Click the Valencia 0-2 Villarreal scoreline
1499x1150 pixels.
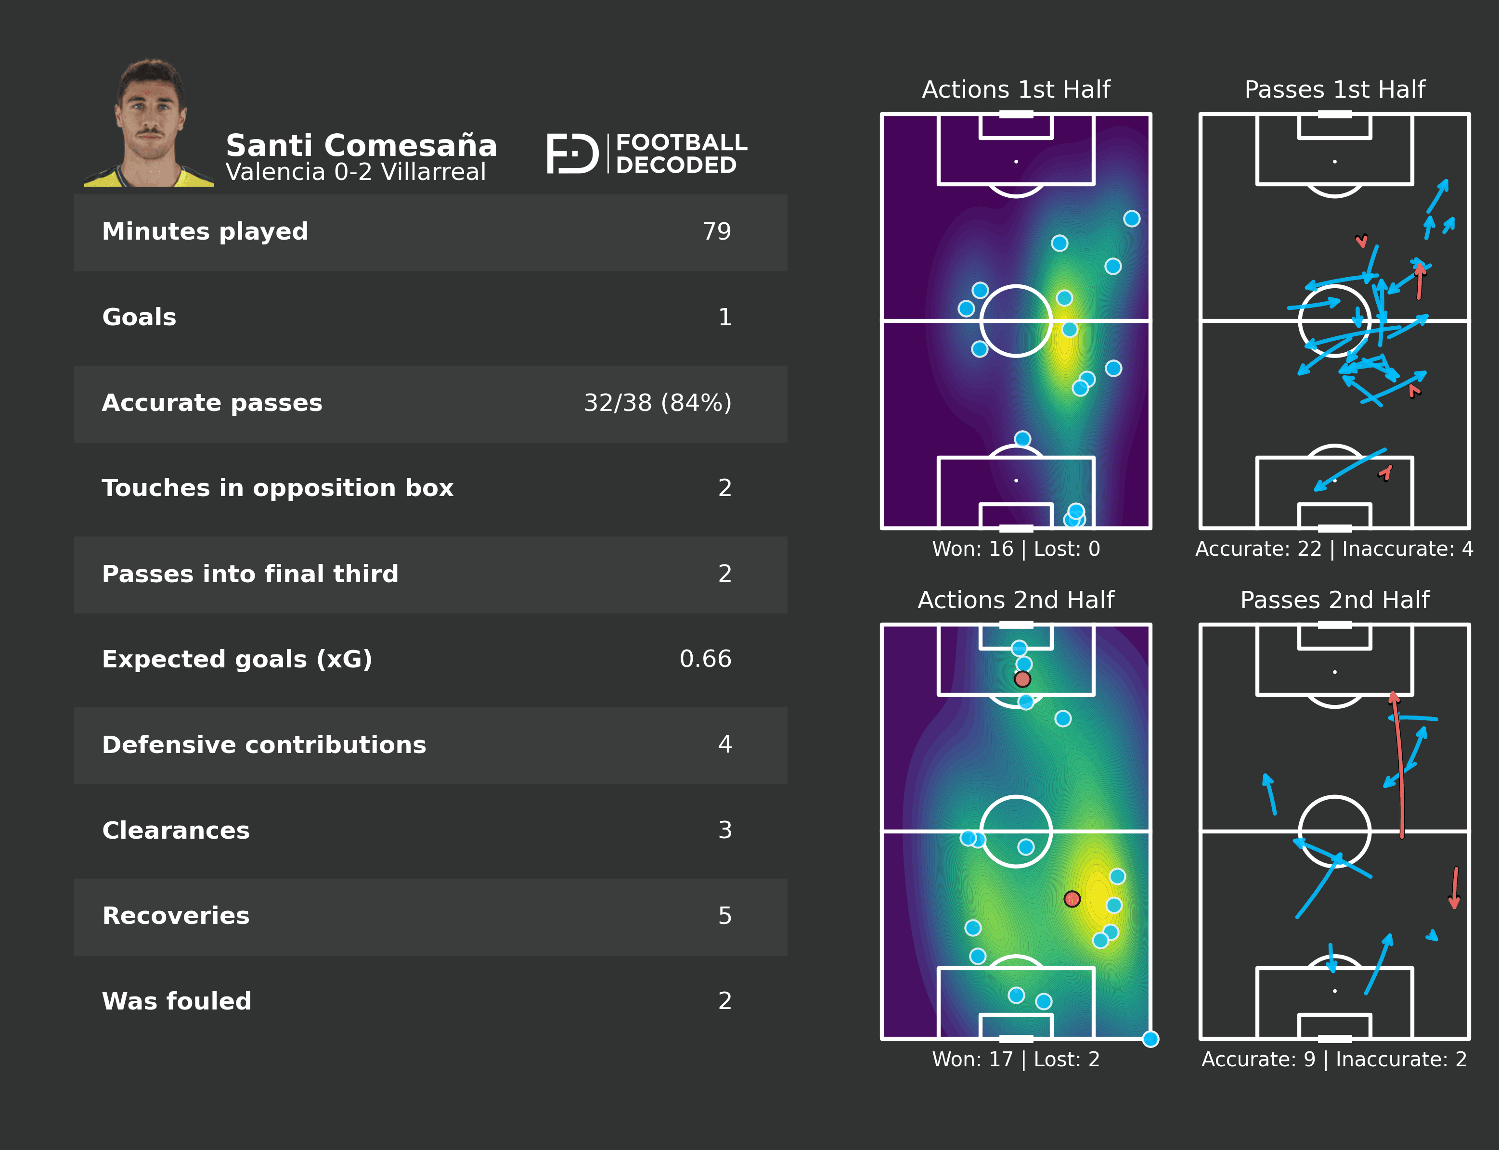tap(356, 172)
